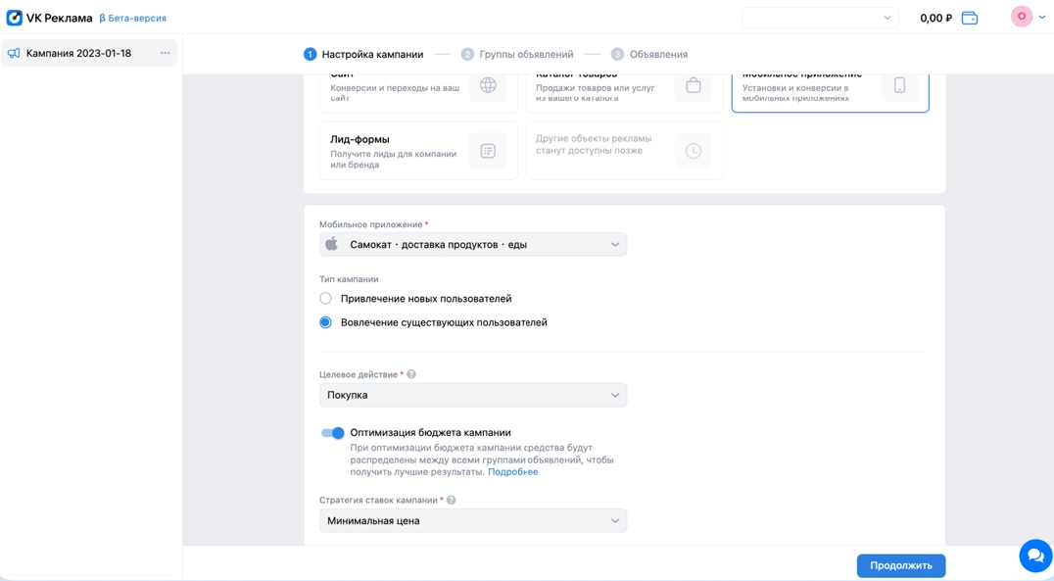Viewport: 1054px width, 581px height.
Task: Open the support chat bubble icon
Action: coord(1034,556)
